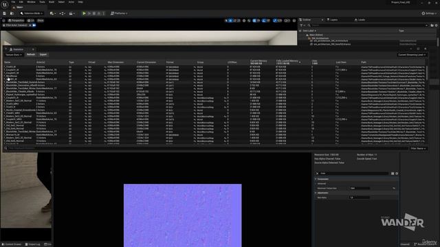Click the Unreal Engine logo icon
440x247 pixels.
(x=5, y=4)
